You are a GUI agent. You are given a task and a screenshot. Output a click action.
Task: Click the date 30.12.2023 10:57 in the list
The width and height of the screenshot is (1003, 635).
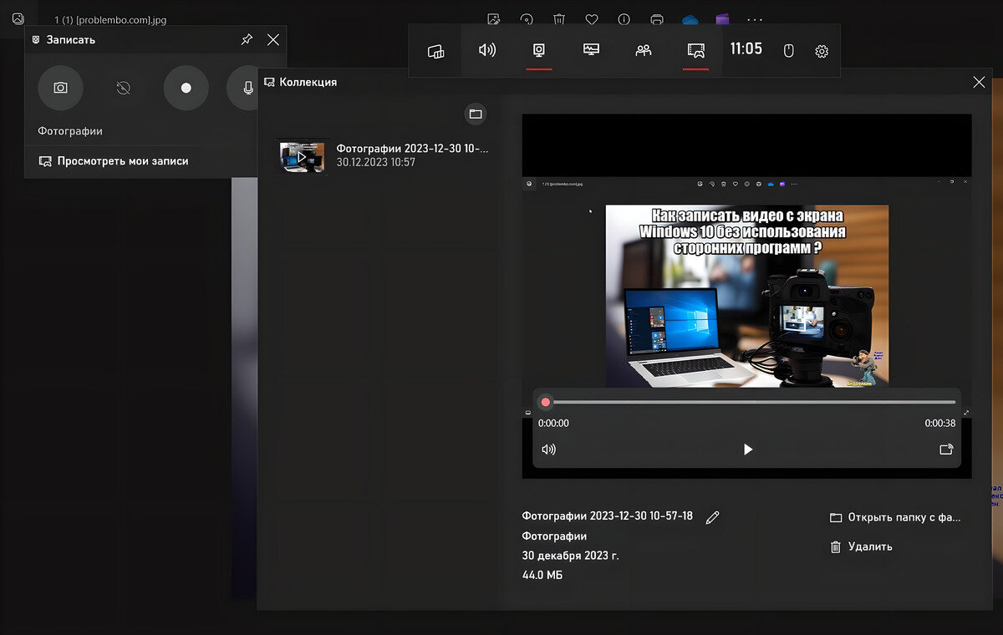[375, 162]
